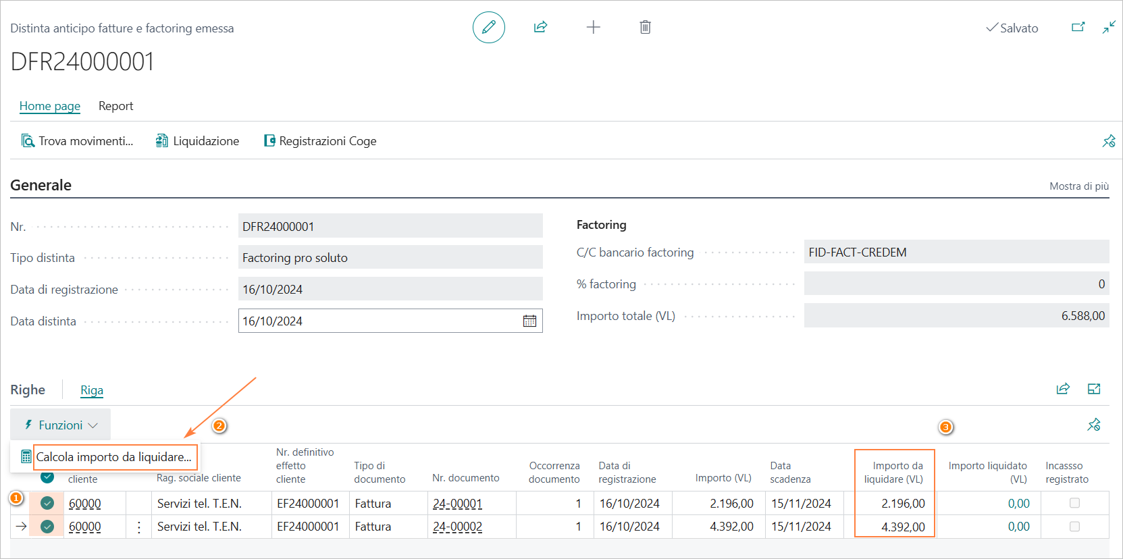Sort by Importo da liquidare (VL) column header

pyautogui.click(x=894, y=472)
